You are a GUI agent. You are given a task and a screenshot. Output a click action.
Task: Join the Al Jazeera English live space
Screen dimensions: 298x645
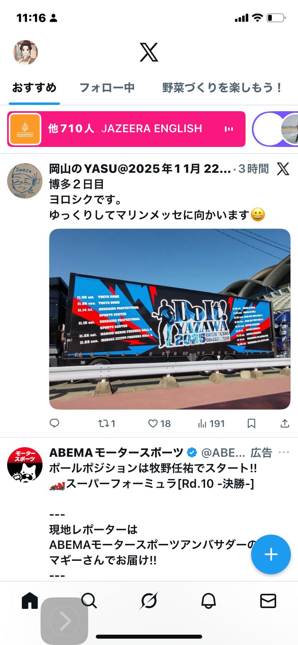point(126,129)
